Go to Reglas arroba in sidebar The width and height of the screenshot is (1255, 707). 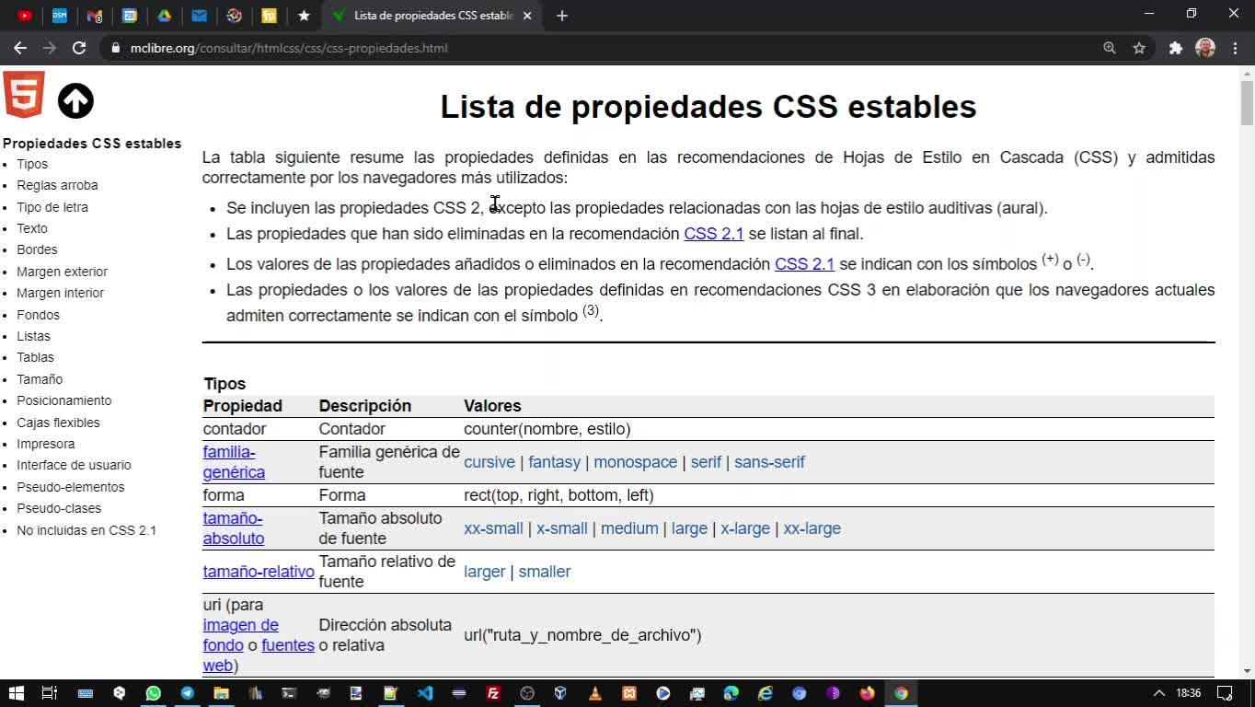click(x=57, y=185)
